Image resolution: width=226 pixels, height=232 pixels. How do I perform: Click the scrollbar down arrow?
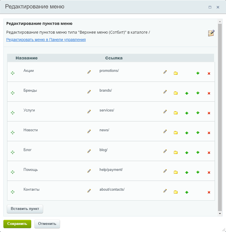click(x=220, y=214)
